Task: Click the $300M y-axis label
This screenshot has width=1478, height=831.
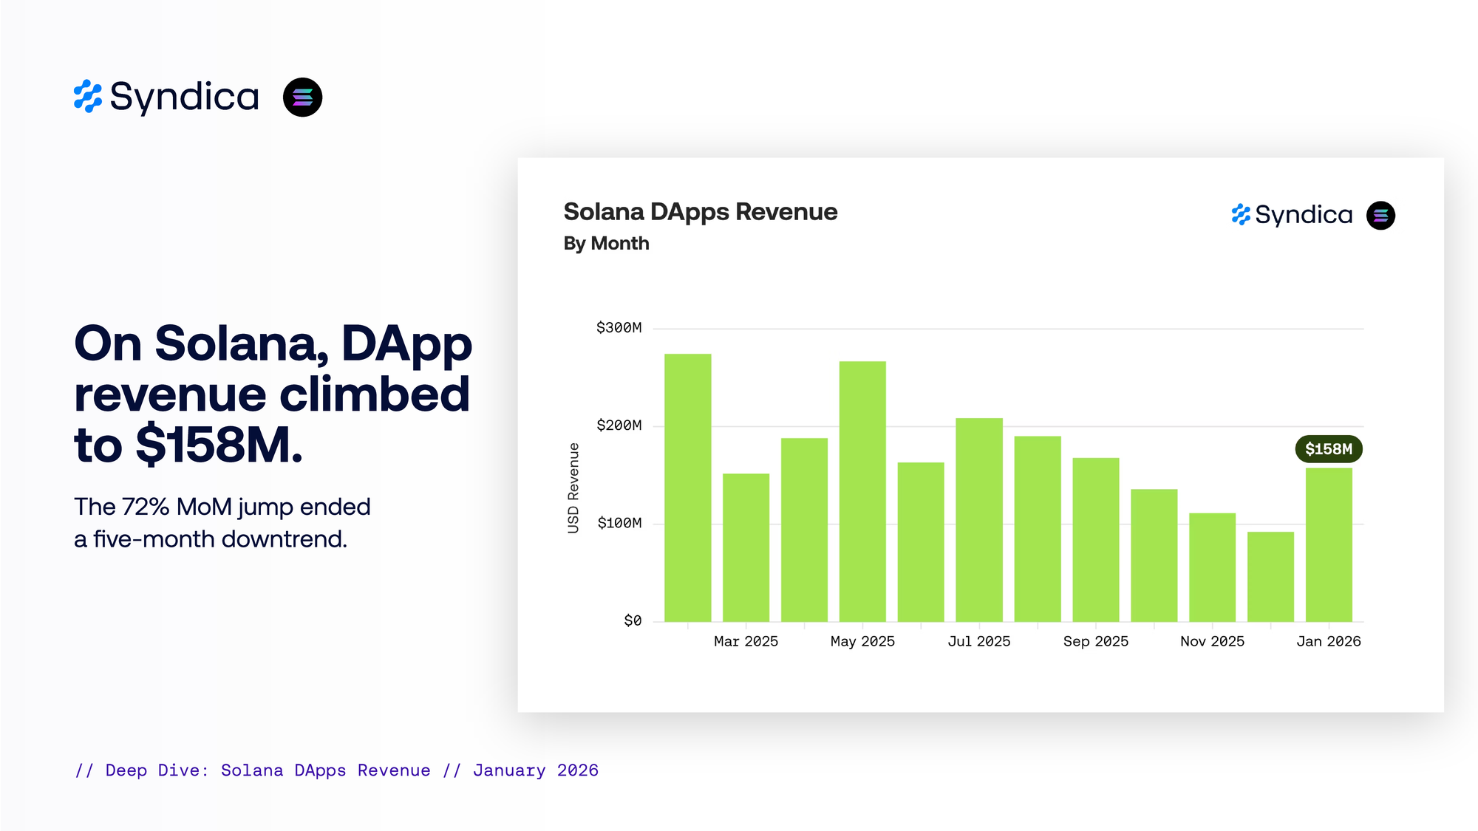Action: (x=619, y=327)
